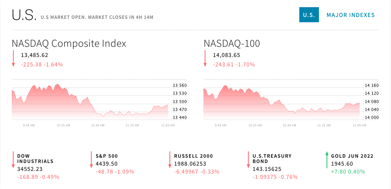Image resolution: width=391 pixels, height=189 pixels.
Task: Switch to the Major Indexes tab
Action: coord(351,15)
